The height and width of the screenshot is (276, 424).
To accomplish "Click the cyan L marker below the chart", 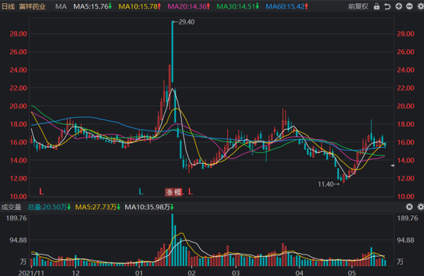I will tap(140, 191).
